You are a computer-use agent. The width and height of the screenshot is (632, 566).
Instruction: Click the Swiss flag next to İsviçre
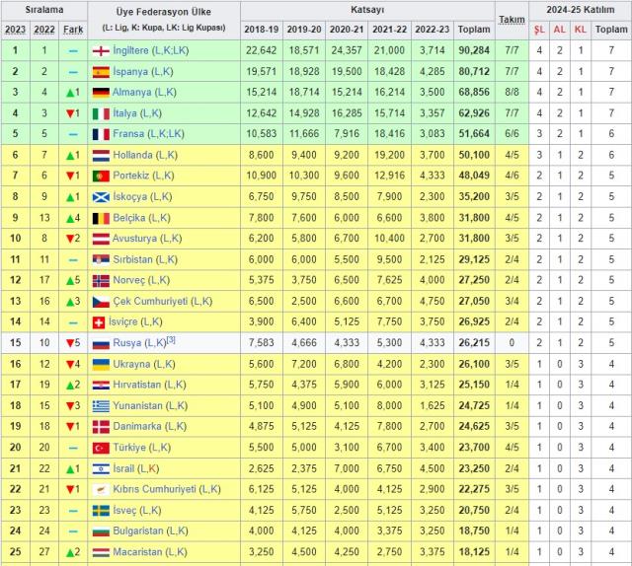(99, 322)
